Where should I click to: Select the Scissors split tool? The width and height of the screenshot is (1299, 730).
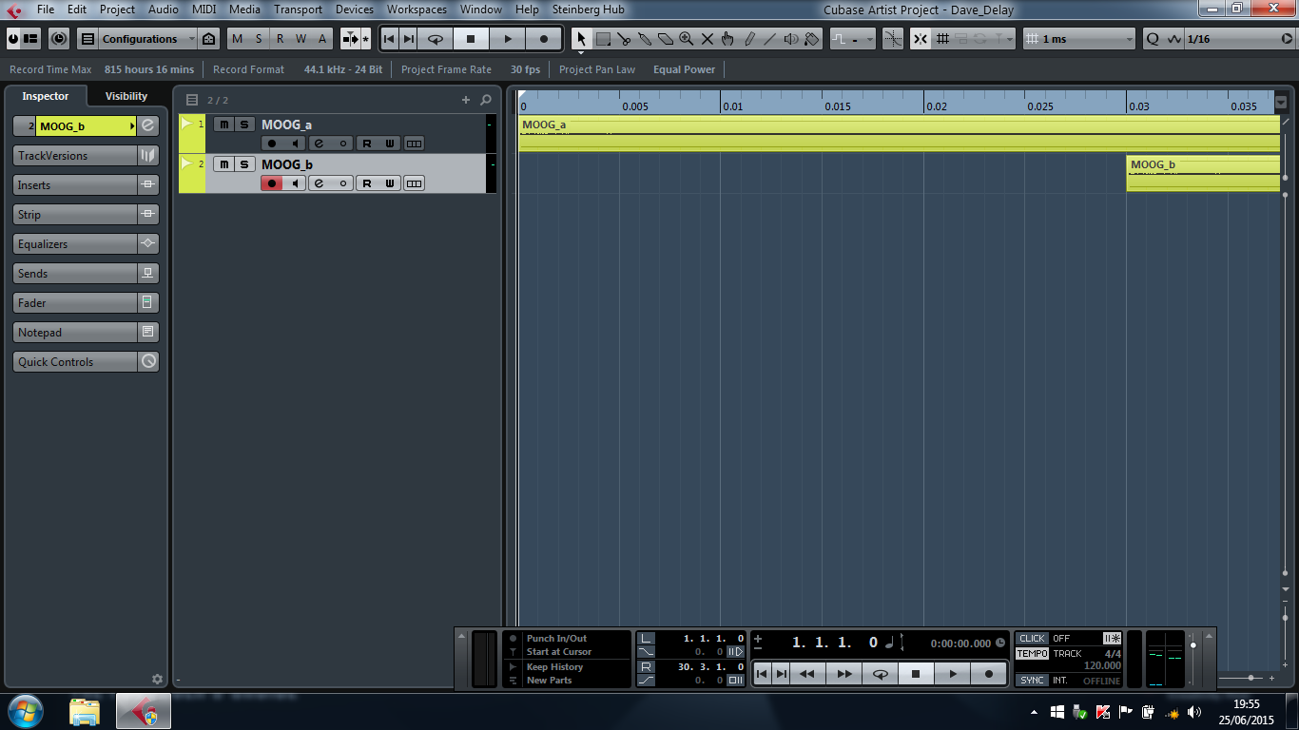pyautogui.click(x=624, y=39)
